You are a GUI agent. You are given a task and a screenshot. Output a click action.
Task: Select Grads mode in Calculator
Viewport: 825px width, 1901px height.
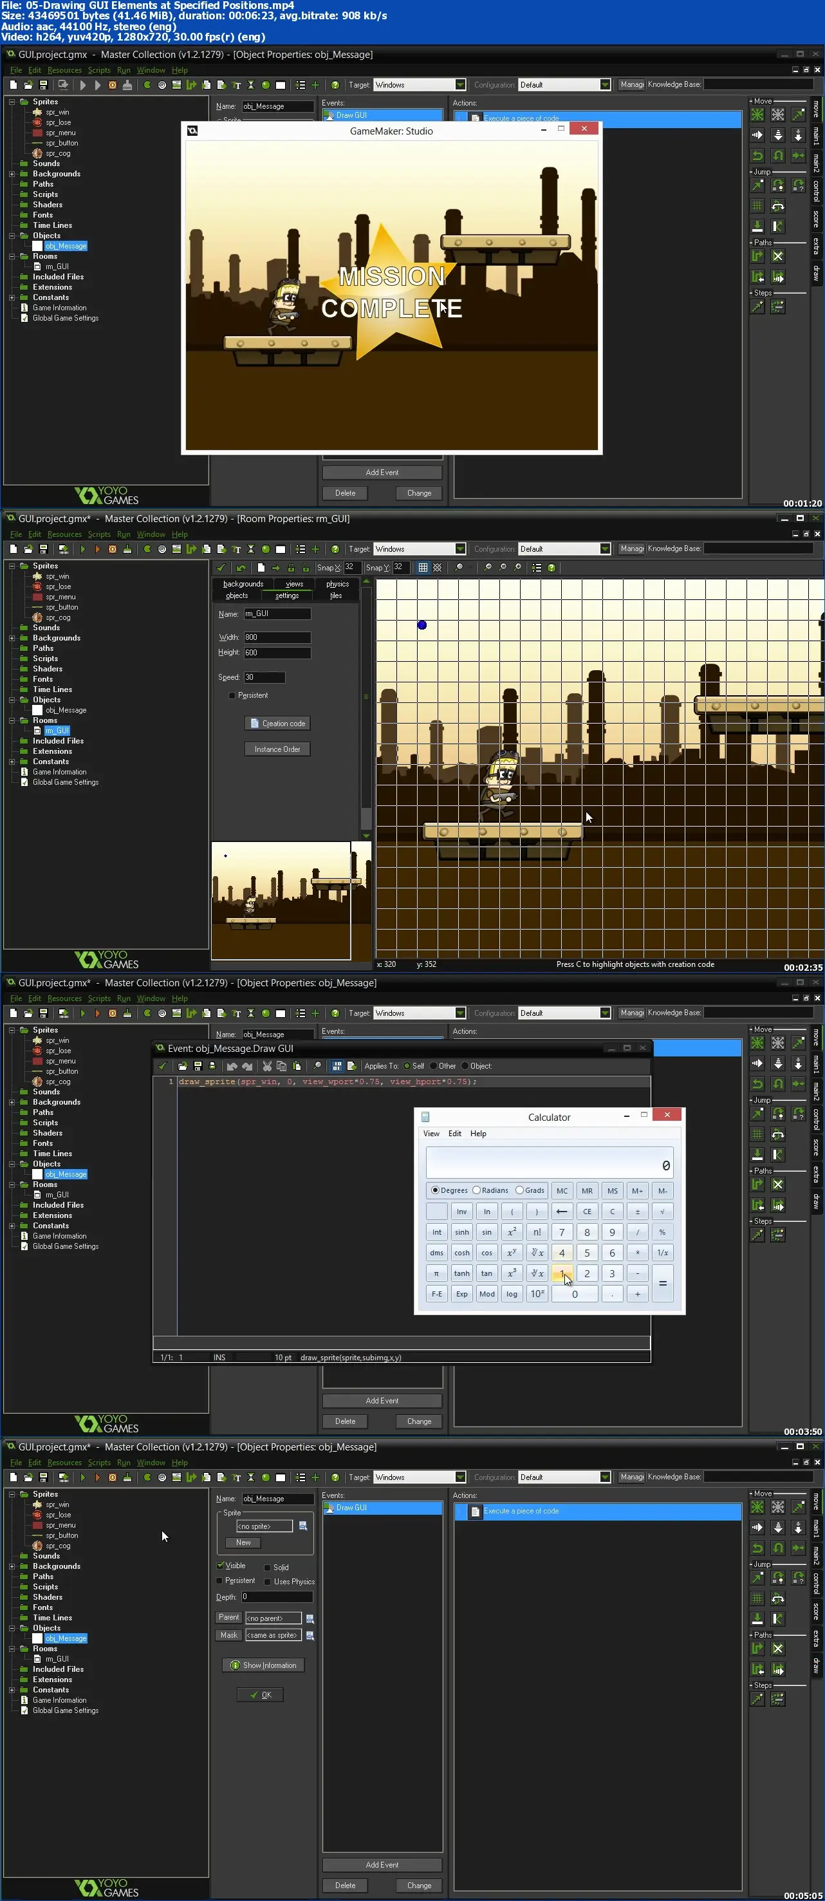tap(519, 1190)
